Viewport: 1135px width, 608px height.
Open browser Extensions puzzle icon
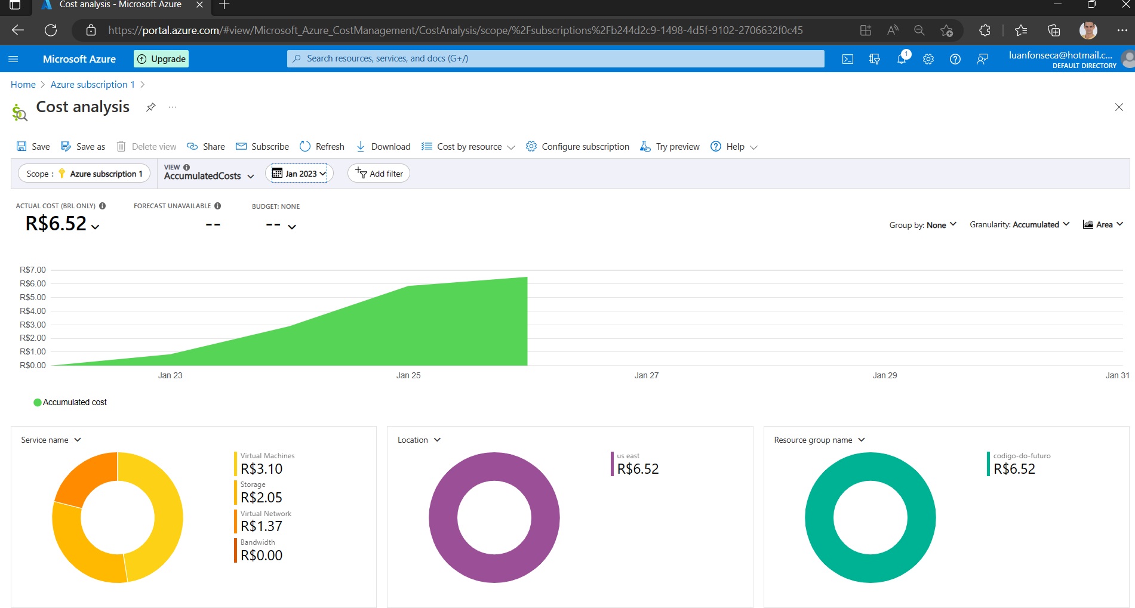985,30
